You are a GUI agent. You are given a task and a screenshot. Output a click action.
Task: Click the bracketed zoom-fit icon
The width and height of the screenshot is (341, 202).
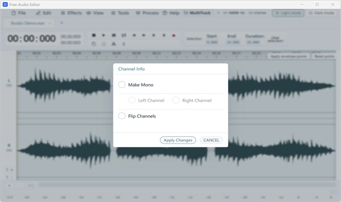30,186
